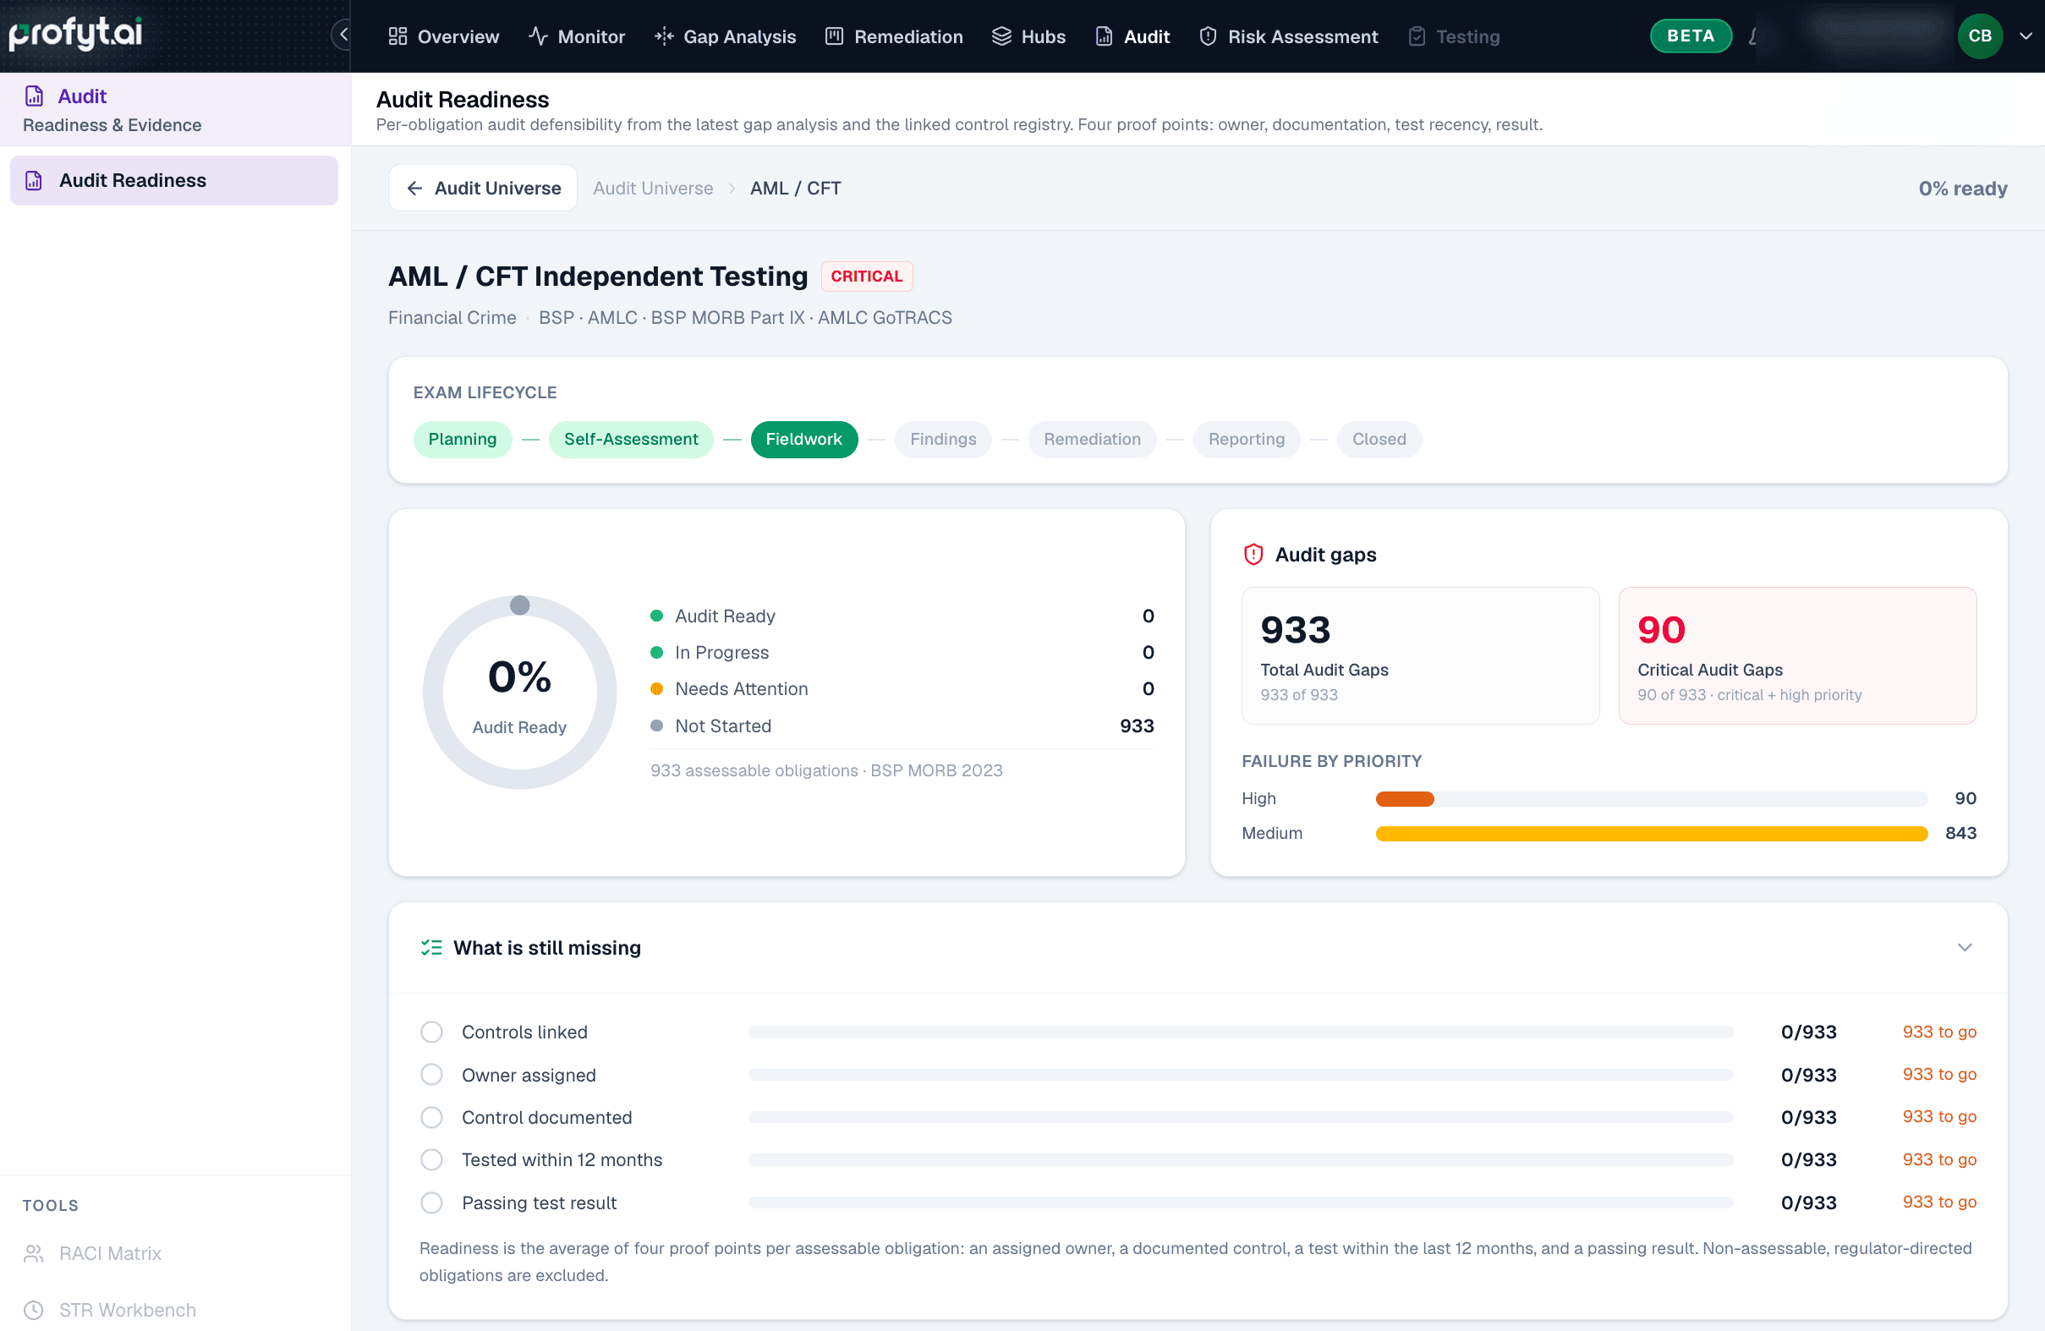Click the Gap Analysis sparkle icon
Image resolution: width=2045 pixels, height=1331 pixels.
click(x=663, y=36)
